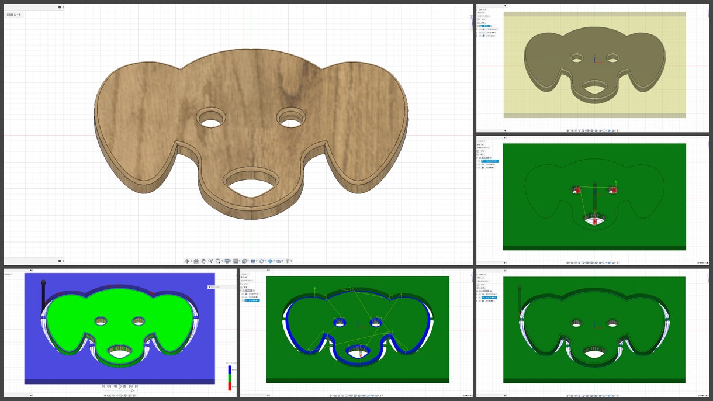Toggle the eye icon of the third operation under the setup, top-right window

[481, 36]
